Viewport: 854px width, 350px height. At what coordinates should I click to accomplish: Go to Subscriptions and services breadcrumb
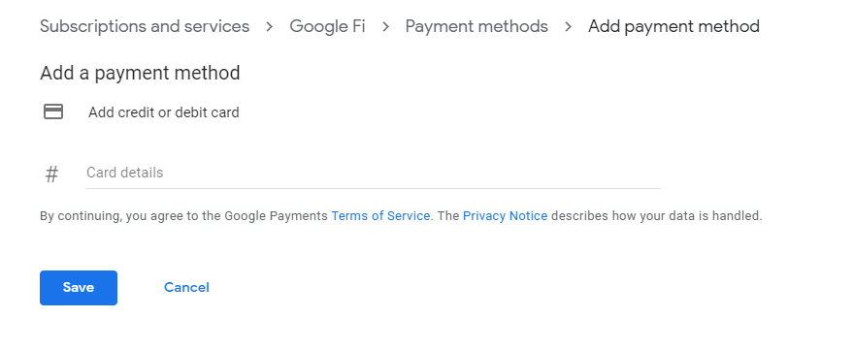(x=145, y=26)
